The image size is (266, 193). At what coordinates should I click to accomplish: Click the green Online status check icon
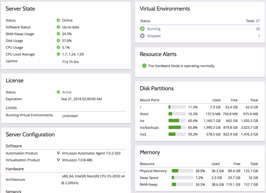[58, 20]
